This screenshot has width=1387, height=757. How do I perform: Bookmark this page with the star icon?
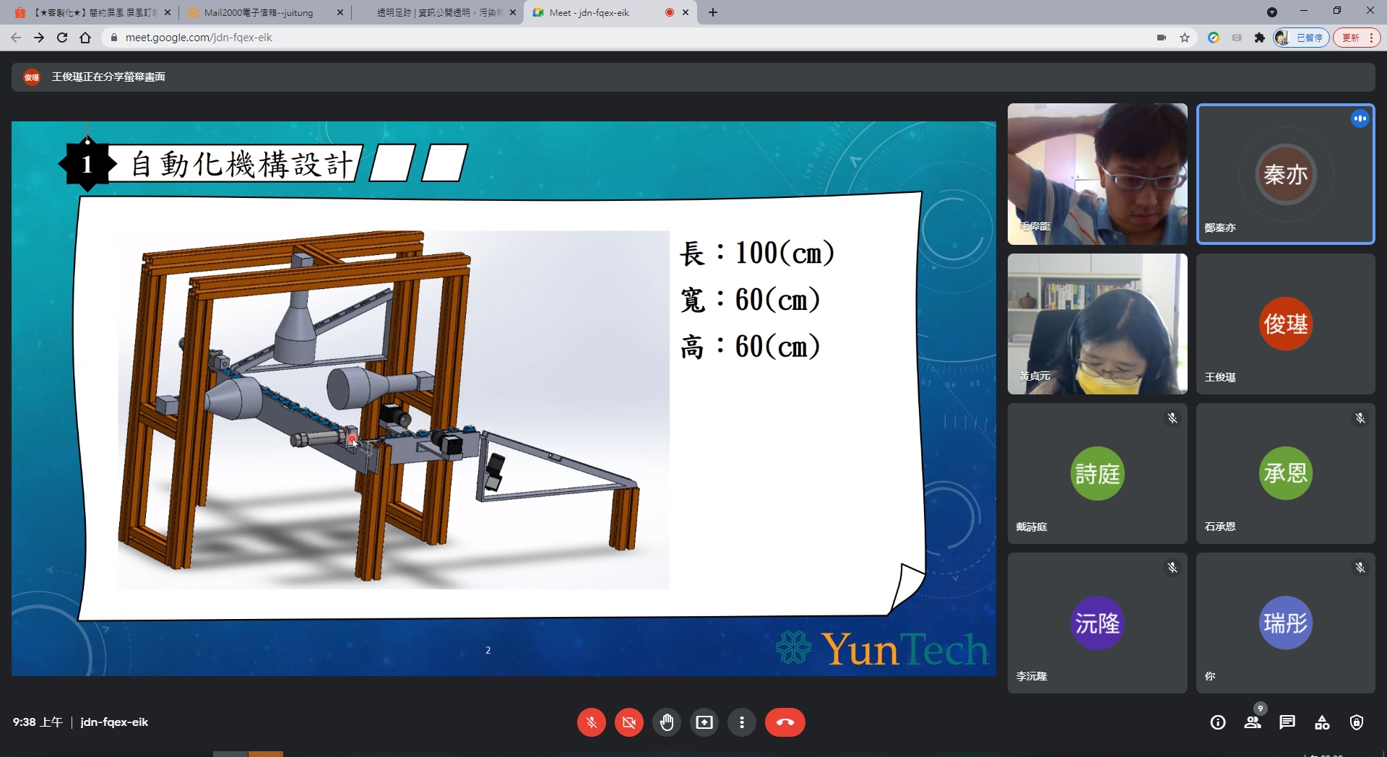coord(1185,38)
